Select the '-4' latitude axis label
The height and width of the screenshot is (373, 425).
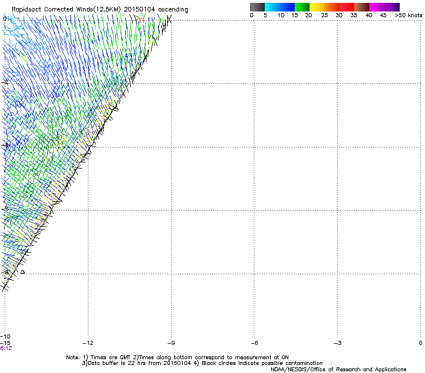5,145
